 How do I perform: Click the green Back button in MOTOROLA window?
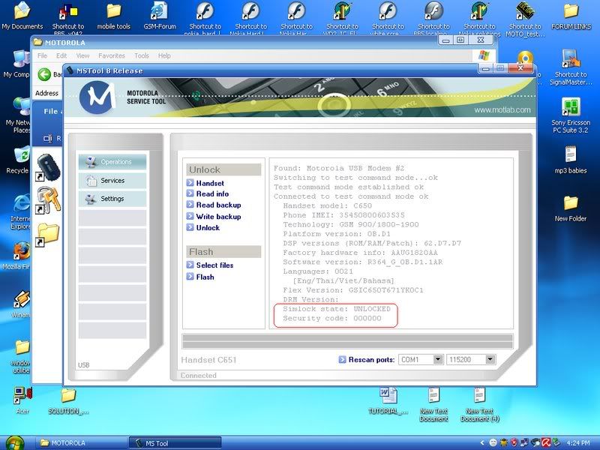[x=44, y=74]
